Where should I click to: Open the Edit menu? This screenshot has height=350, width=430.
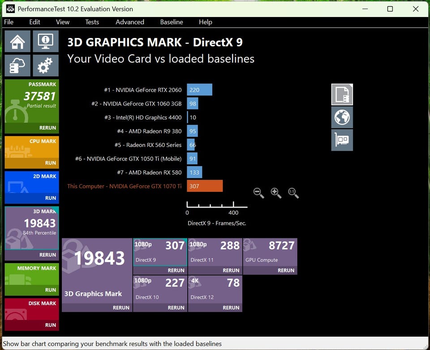pos(34,22)
